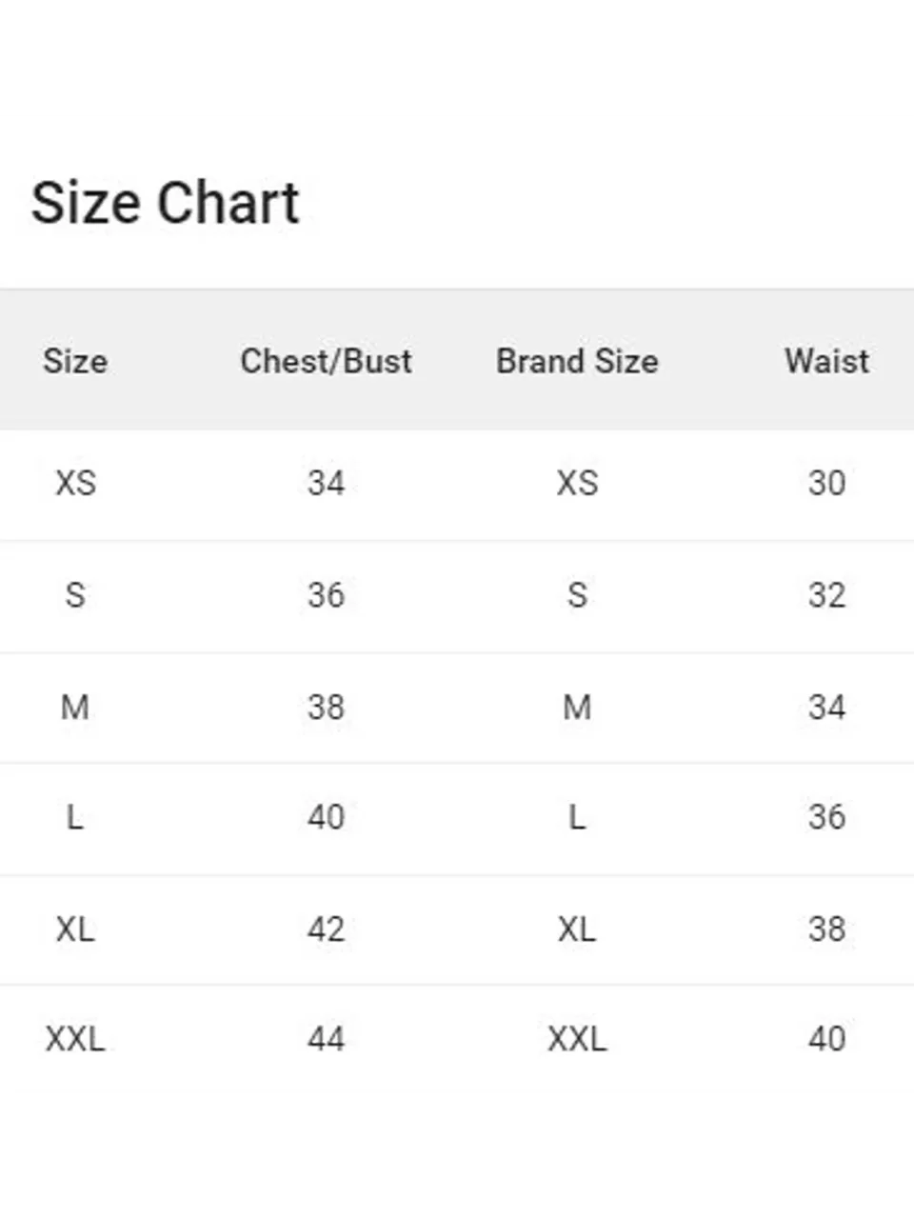The width and height of the screenshot is (914, 1219).
Task: Click XL in the Brand Size column
Action: click(577, 929)
